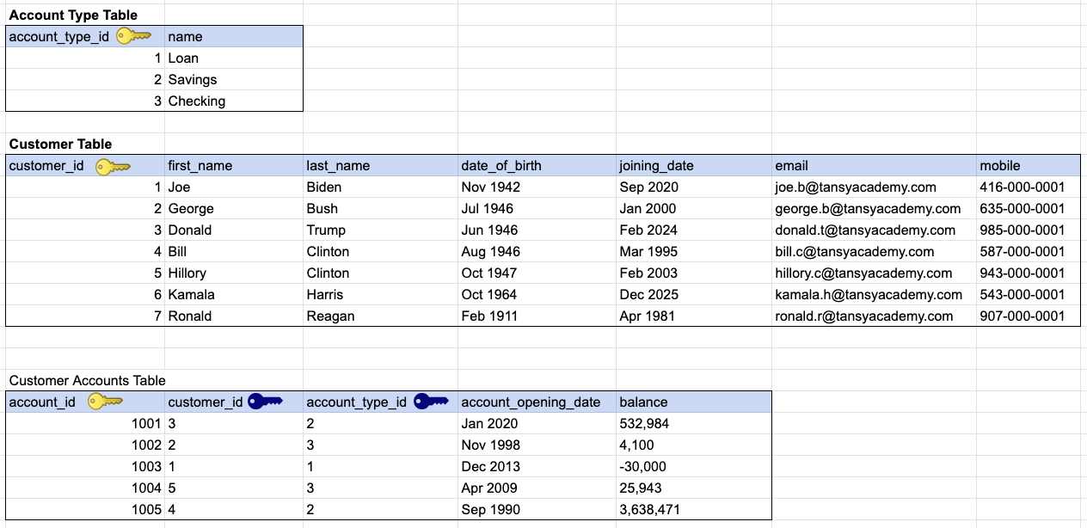The height and width of the screenshot is (528, 1087).
Task: Click the "balance" column header
Action: [694, 402]
